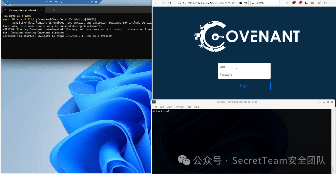336x174 pixels.
Task: Click the attacker shell prompt line
Action: [x=161, y=111]
